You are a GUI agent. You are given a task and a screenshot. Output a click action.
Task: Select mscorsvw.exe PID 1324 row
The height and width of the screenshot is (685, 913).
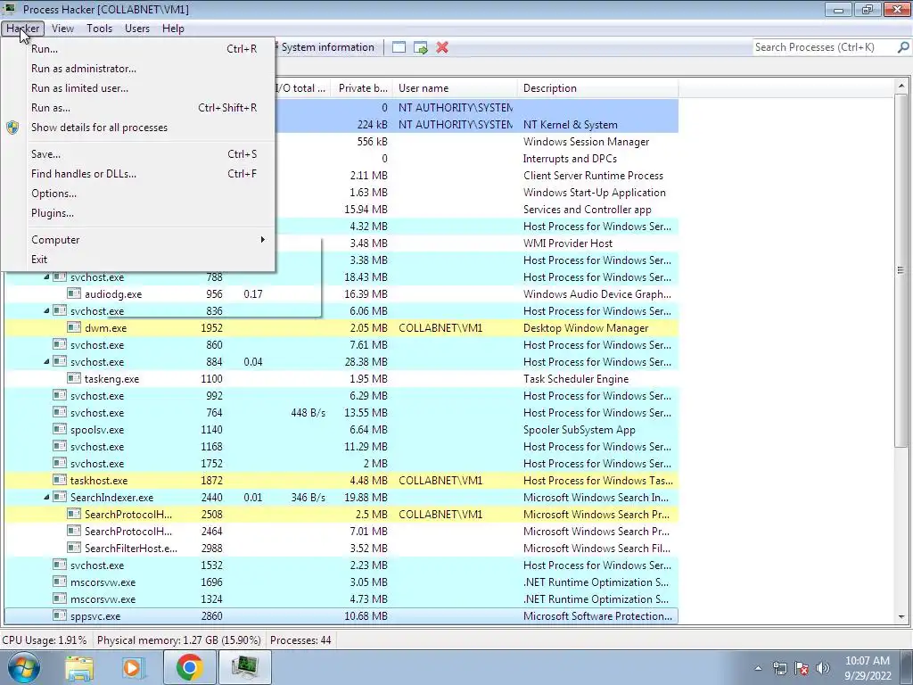pos(341,599)
